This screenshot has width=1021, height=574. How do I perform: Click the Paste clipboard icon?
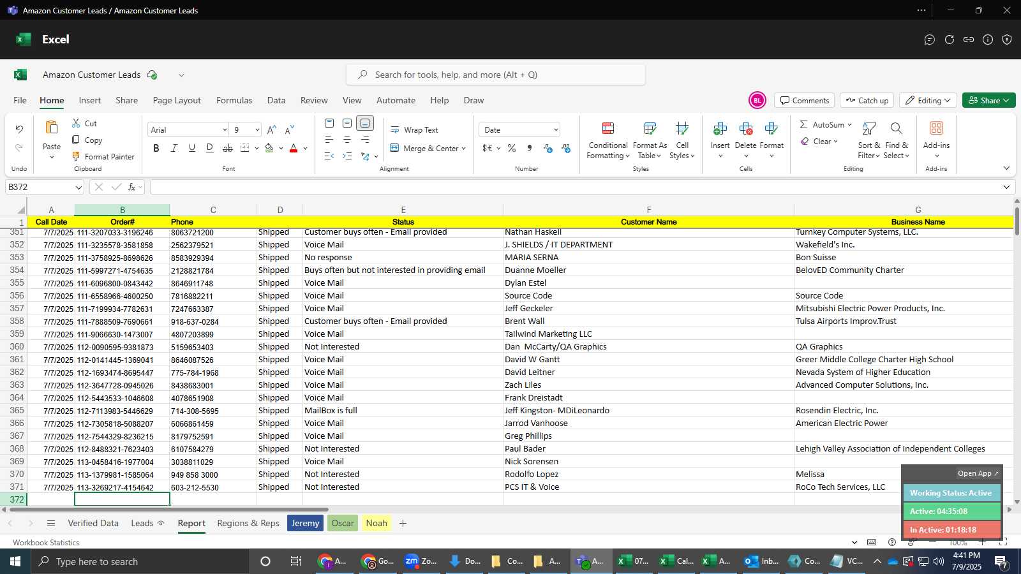click(x=52, y=128)
